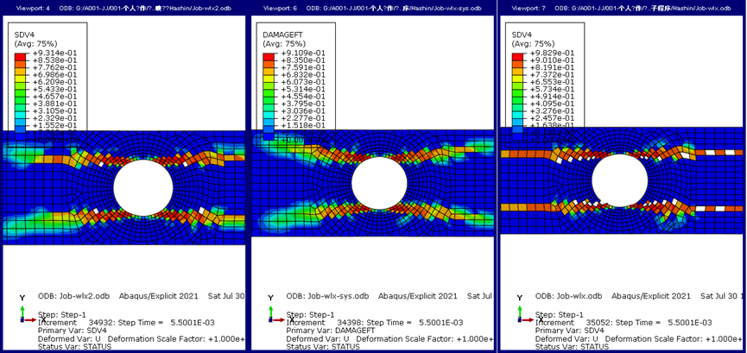This screenshot has width=747, height=353.
Task: Click legend value +6.073e-01
Action: 302,82
